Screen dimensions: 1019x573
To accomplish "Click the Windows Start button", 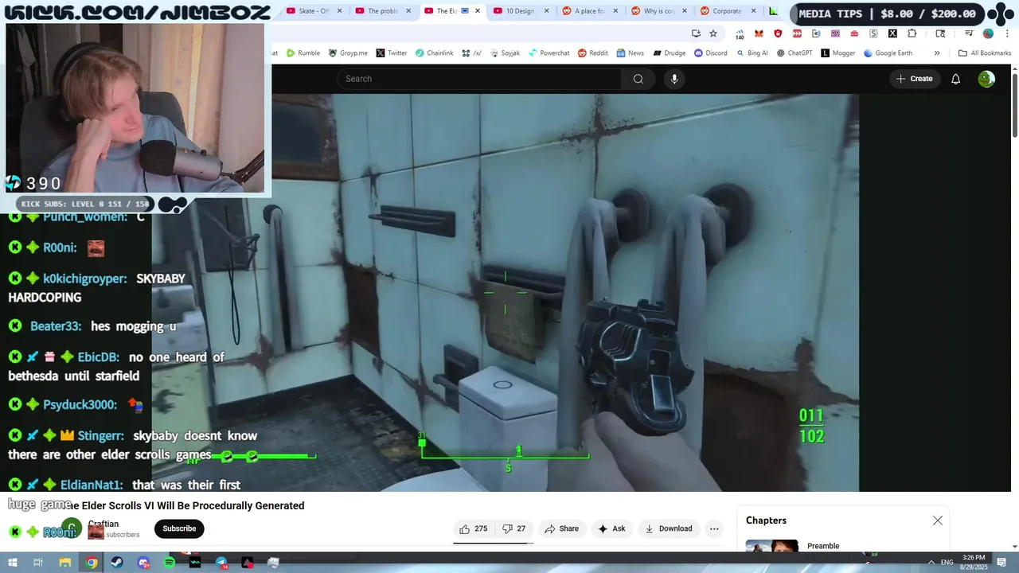I will click(12, 563).
